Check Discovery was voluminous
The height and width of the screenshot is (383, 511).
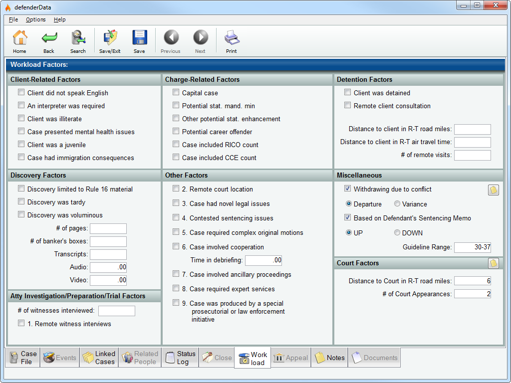pyautogui.click(x=21, y=214)
